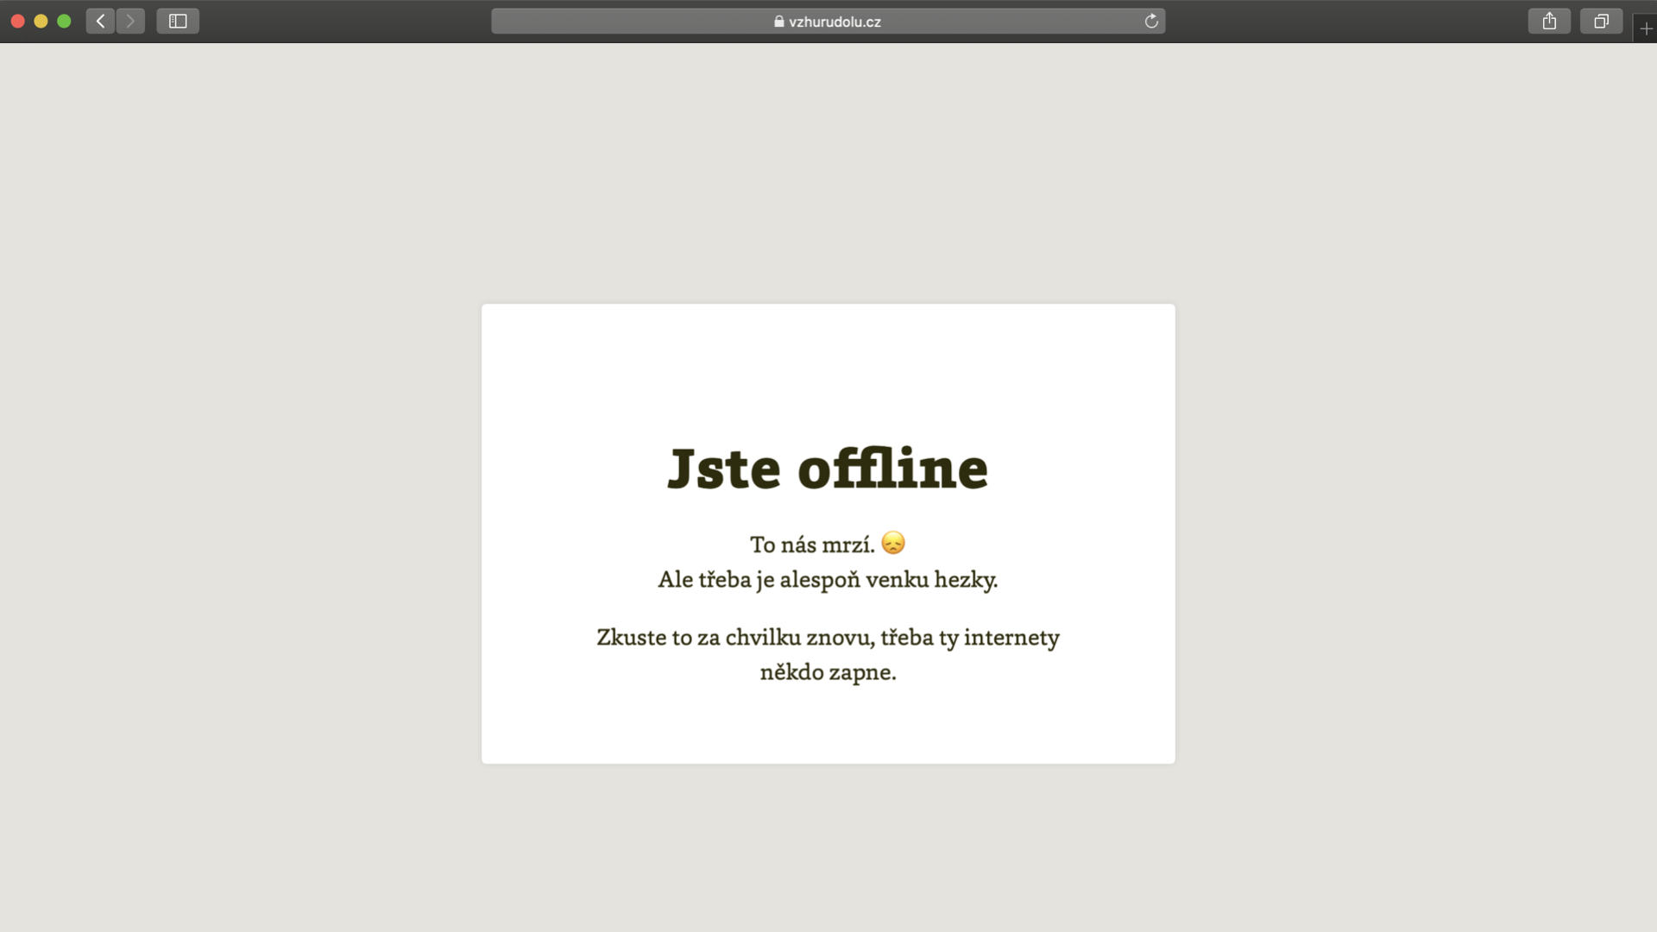Enter full screen with green button
Screen dimensions: 1657x932
(x=64, y=22)
